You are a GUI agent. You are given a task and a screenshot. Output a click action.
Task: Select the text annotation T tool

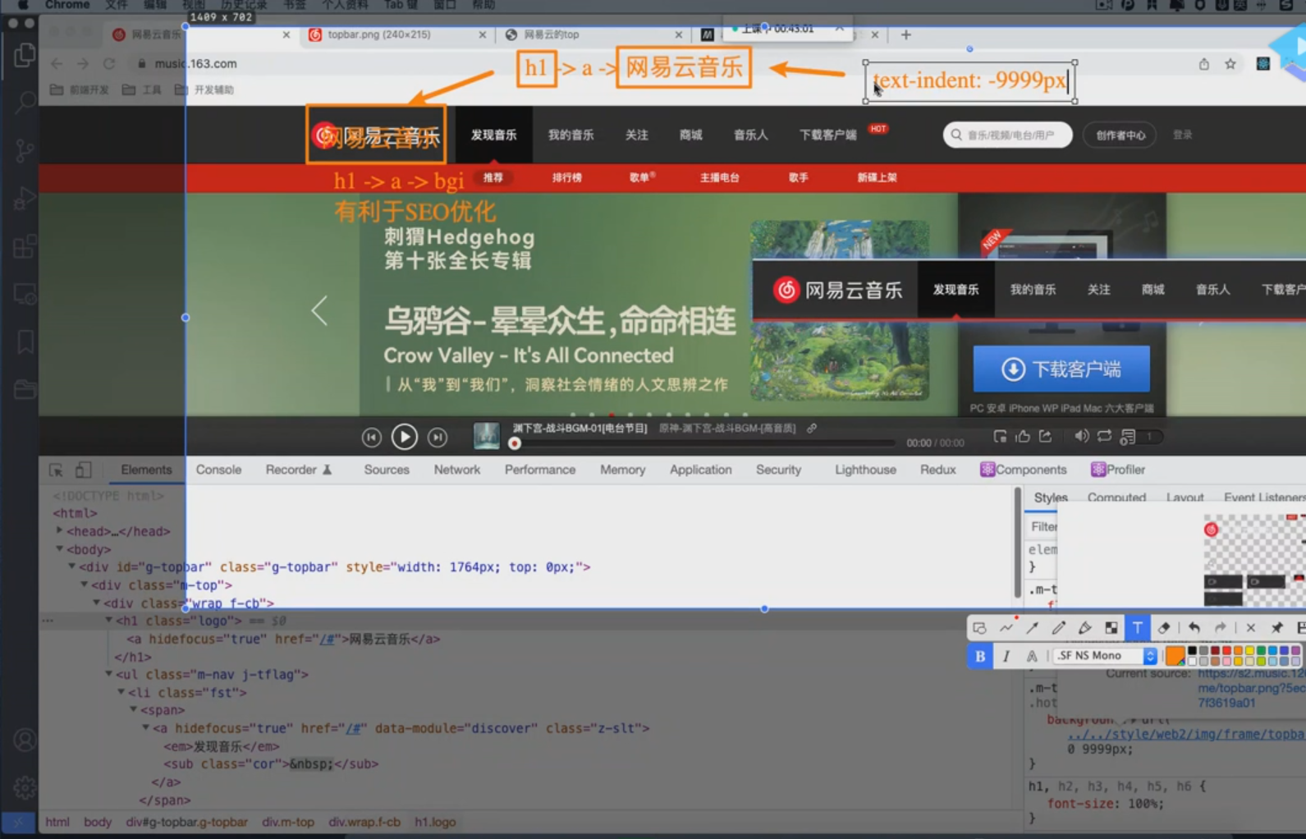coord(1138,628)
